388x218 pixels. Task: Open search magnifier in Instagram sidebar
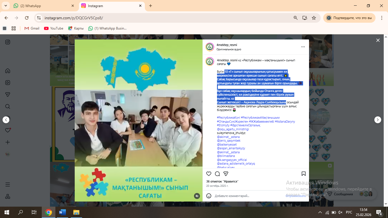click(x=8, y=106)
